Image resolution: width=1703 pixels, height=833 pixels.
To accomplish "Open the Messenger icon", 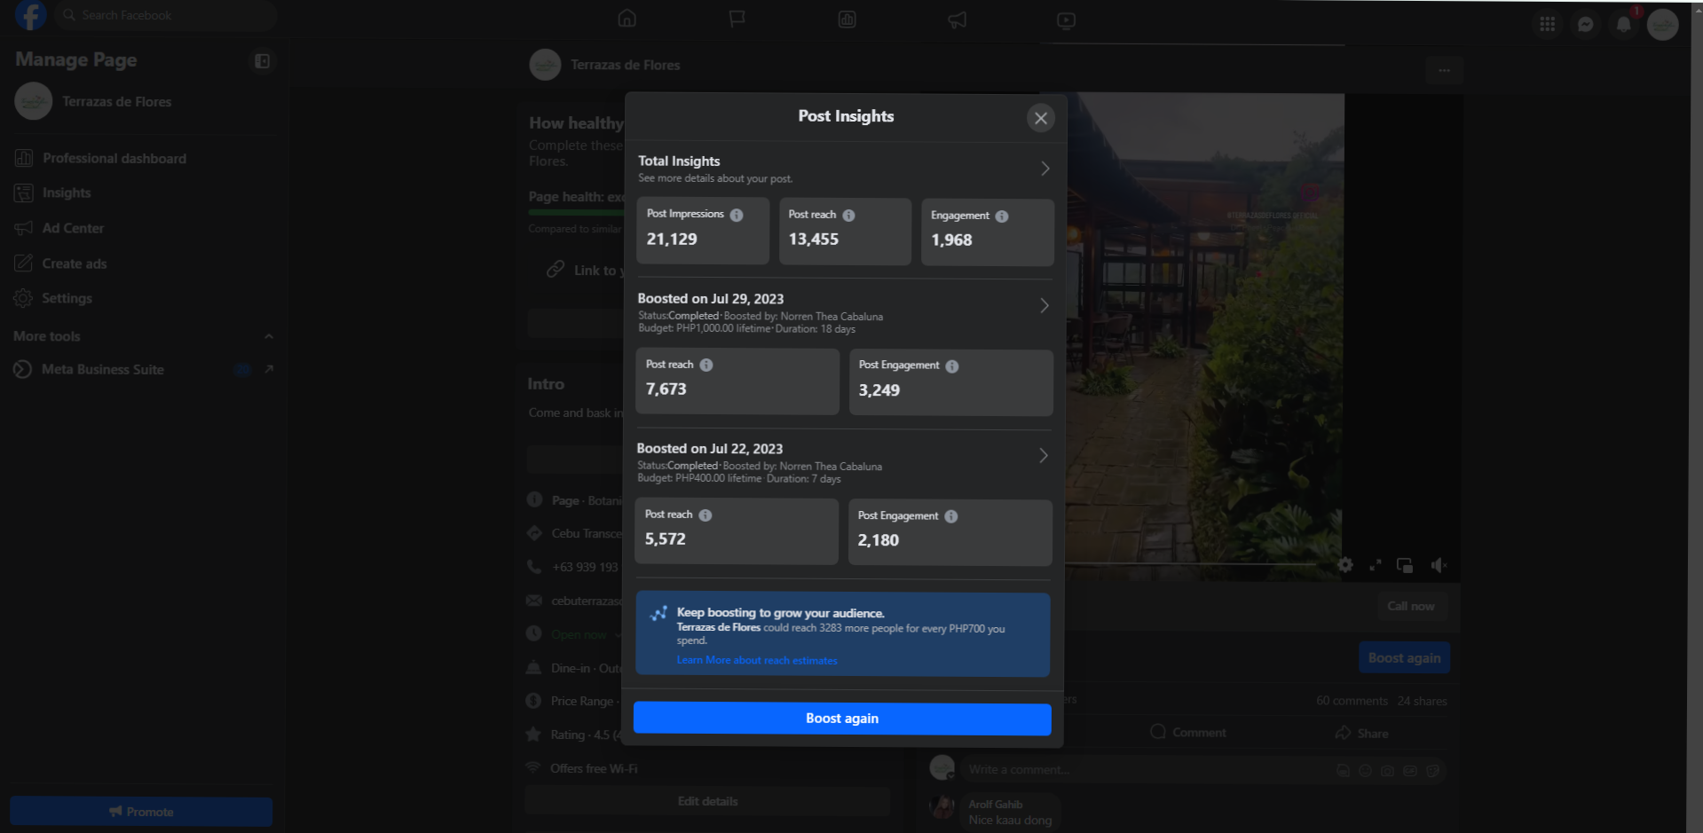I will [x=1586, y=24].
